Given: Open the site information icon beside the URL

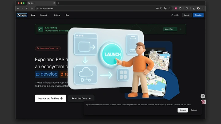Looking at the screenshot, I should tap(37, 9).
